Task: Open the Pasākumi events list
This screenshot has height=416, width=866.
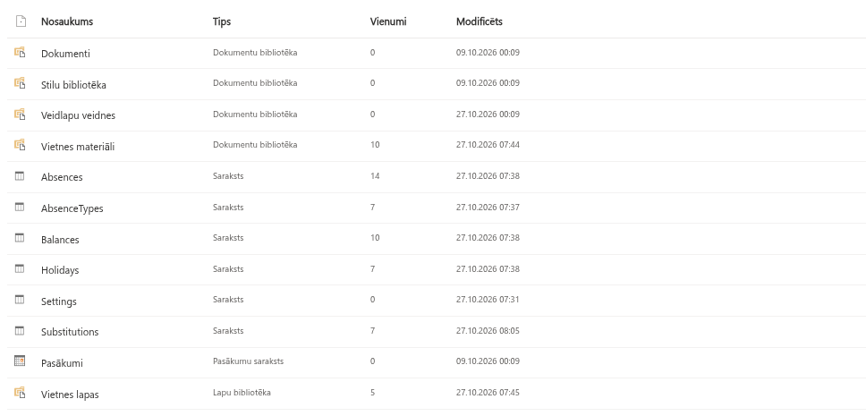Action: tap(62, 363)
